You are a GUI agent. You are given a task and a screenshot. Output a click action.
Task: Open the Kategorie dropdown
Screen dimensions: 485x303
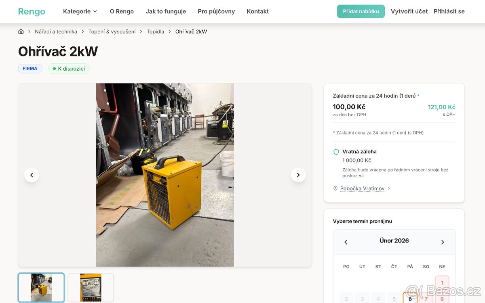(x=80, y=11)
